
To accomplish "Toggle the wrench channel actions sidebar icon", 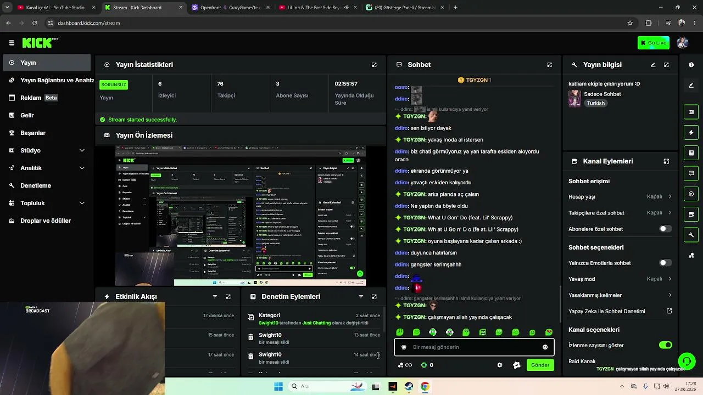I will 691,235.
